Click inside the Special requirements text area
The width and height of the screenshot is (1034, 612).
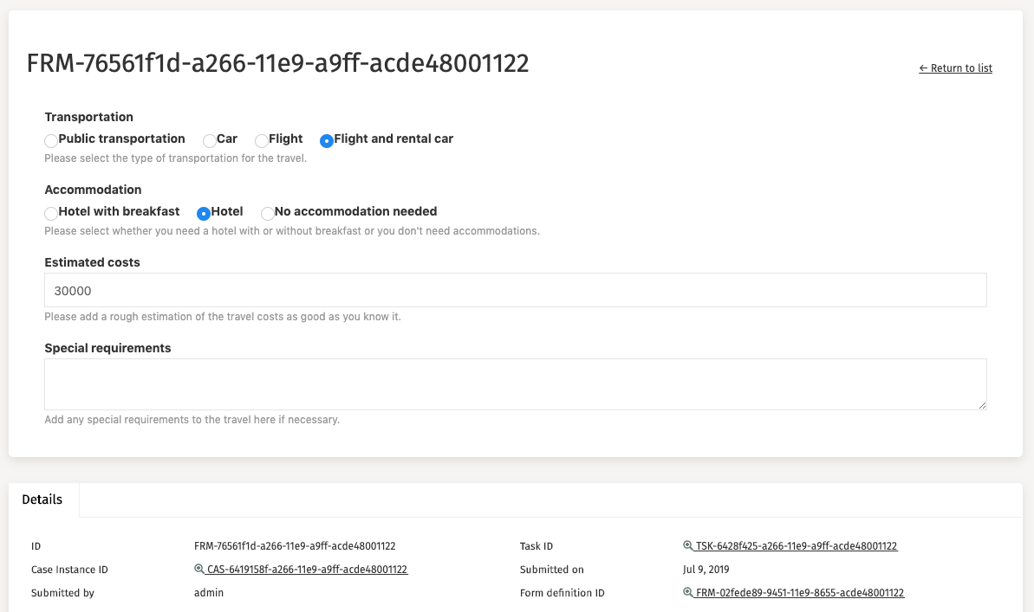click(515, 384)
